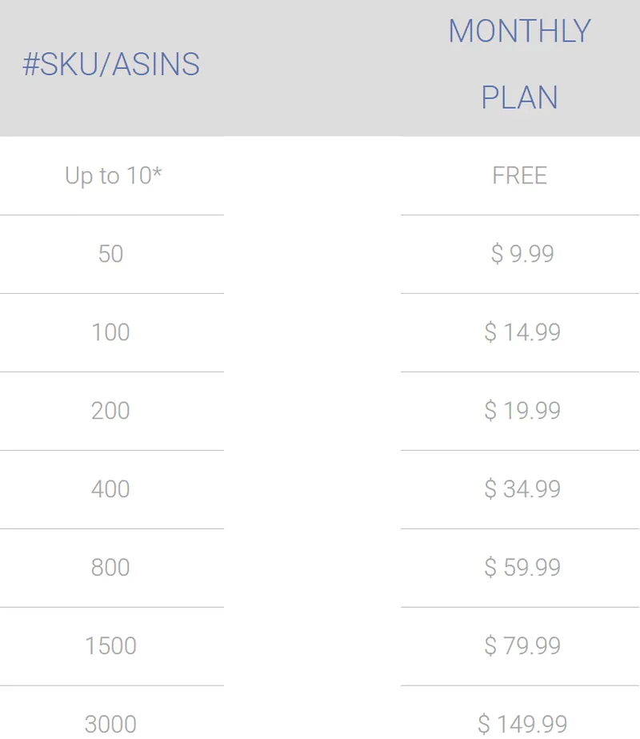
Task: Choose the 200 SKU tier
Action: 110,411
